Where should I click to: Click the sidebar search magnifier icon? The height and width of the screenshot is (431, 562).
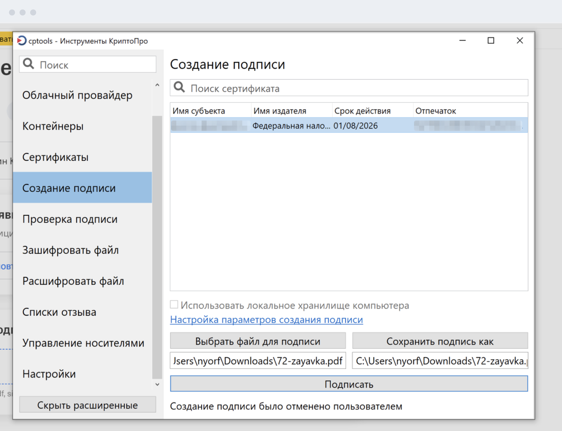pyautogui.click(x=29, y=64)
